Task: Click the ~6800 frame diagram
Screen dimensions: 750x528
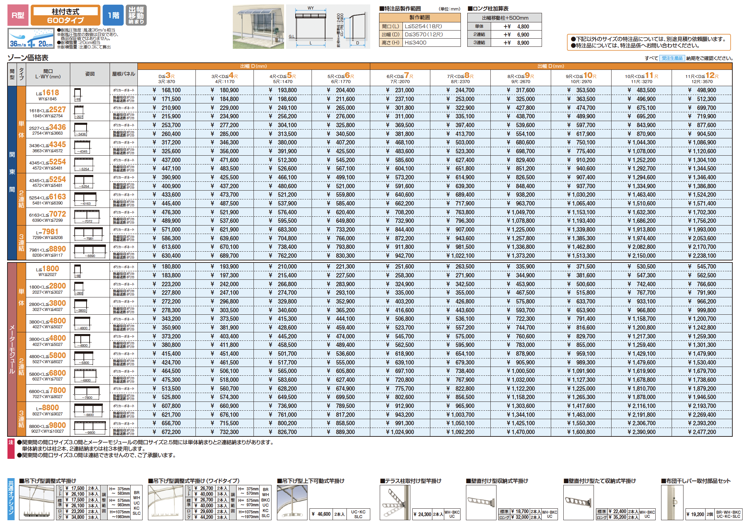Action: click(86, 375)
